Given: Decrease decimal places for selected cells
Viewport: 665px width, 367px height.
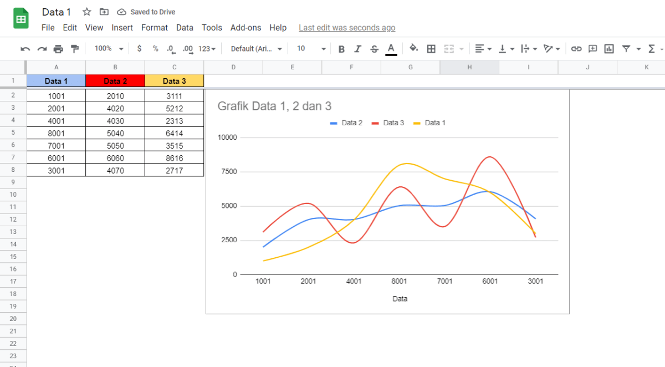Looking at the screenshot, I should tap(171, 48).
